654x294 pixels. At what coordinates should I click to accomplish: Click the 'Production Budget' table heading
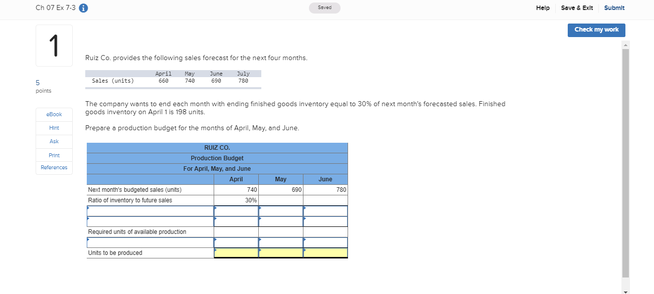point(217,158)
